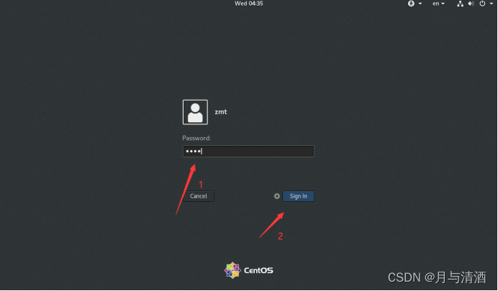Click the zmt user avatar
Viewport: 498px width, 291px height.
pos(195,112)
